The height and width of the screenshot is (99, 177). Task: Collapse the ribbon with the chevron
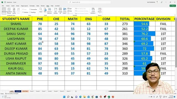click(x=175, y=15)
